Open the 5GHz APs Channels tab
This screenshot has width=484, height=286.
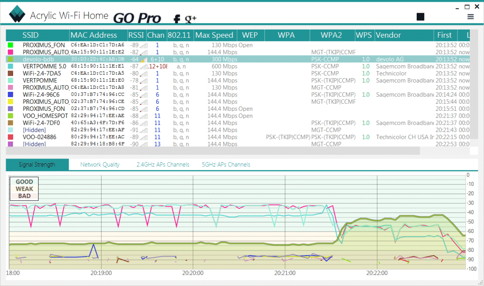click(226, 165)
